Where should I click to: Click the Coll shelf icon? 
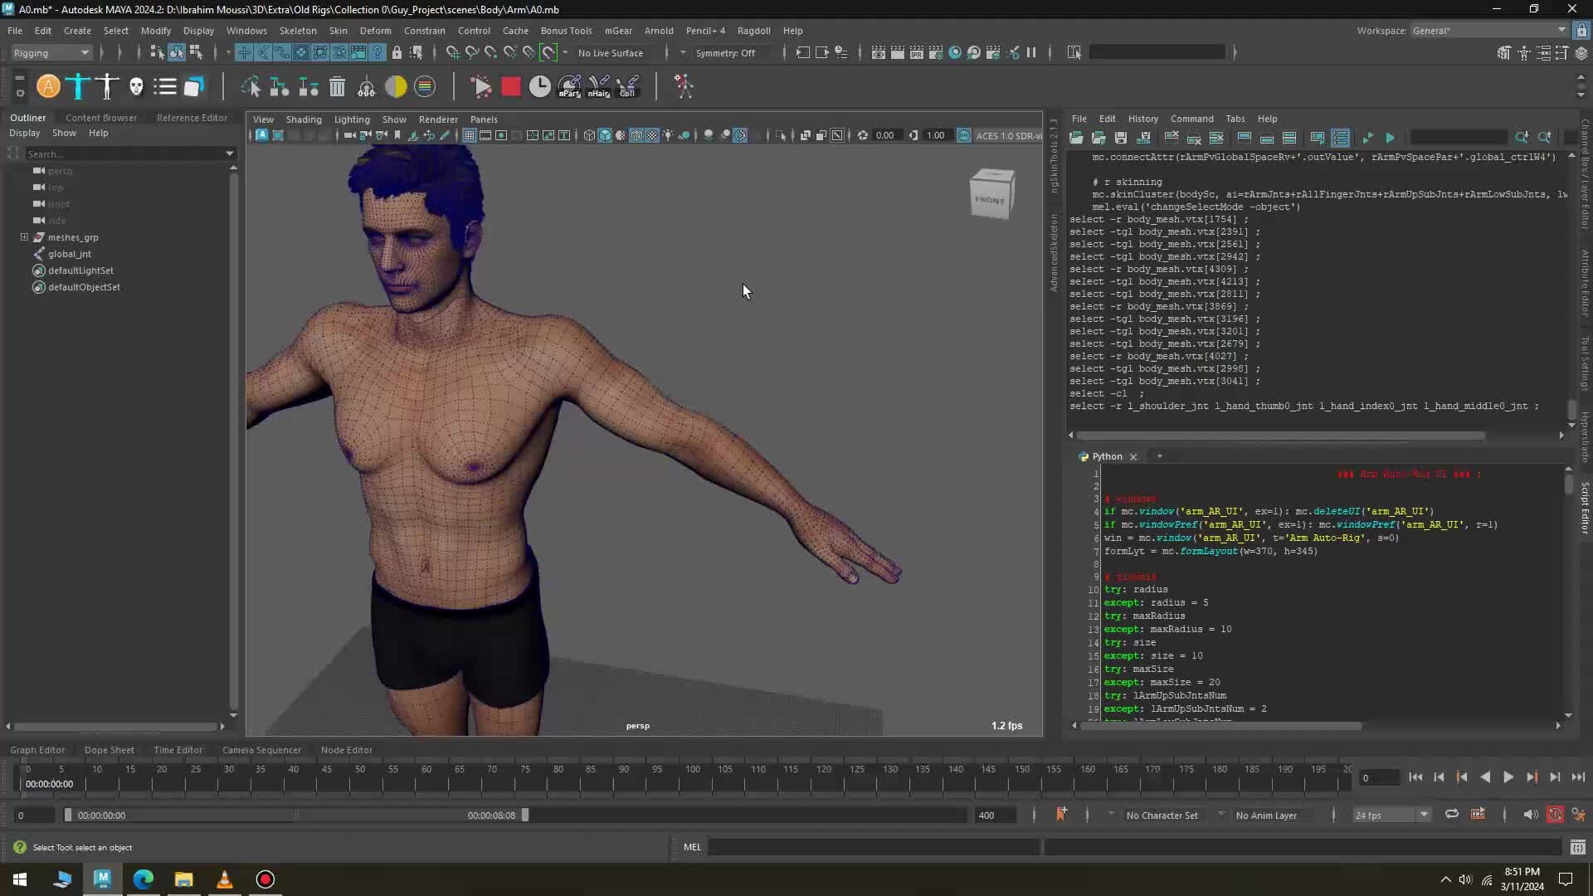click(628, 86)
